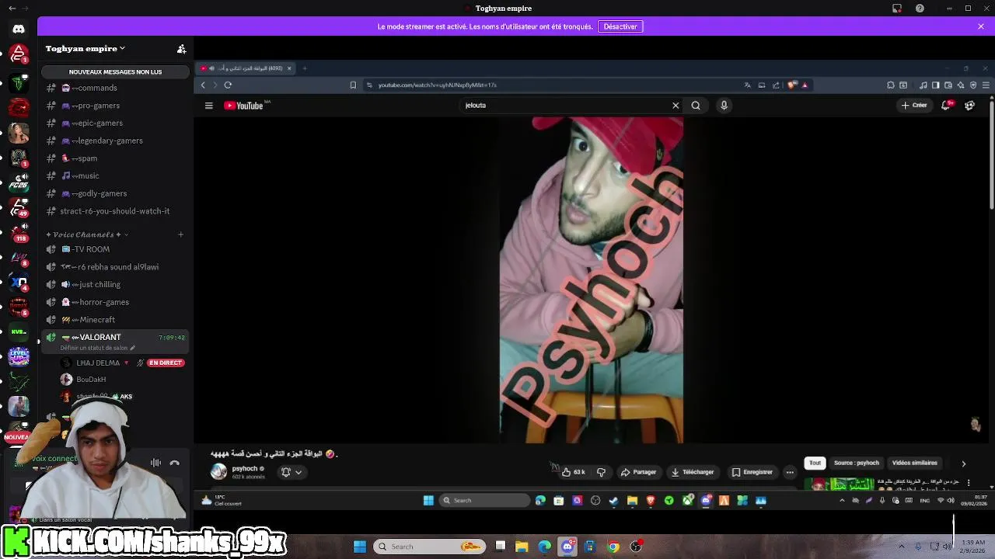Select 'Vidéos similaires' filter chip
This screenshot has width=995, height=559.
click(915, 463)
